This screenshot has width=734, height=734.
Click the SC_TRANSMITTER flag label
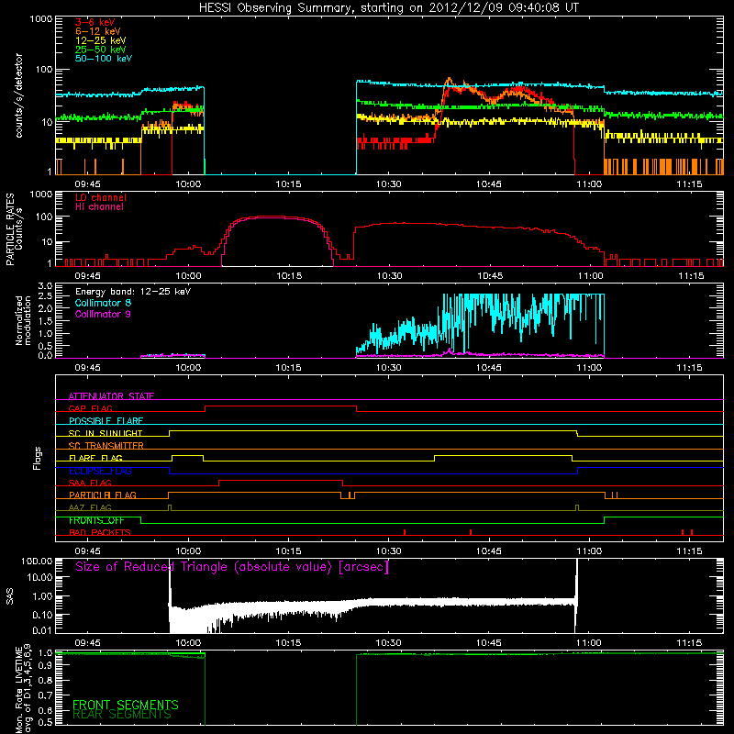pyautogui.click(x=106, y=445)
